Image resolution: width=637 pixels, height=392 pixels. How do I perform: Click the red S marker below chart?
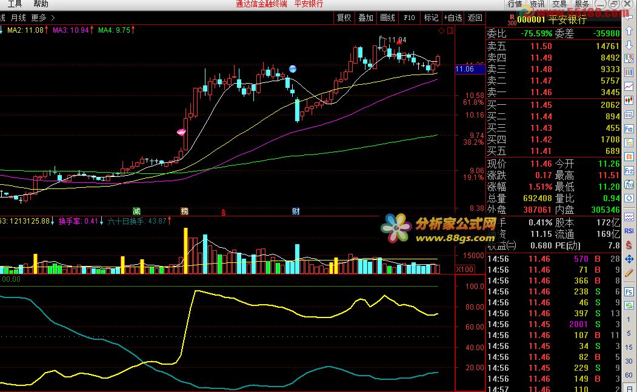(224, 212)
